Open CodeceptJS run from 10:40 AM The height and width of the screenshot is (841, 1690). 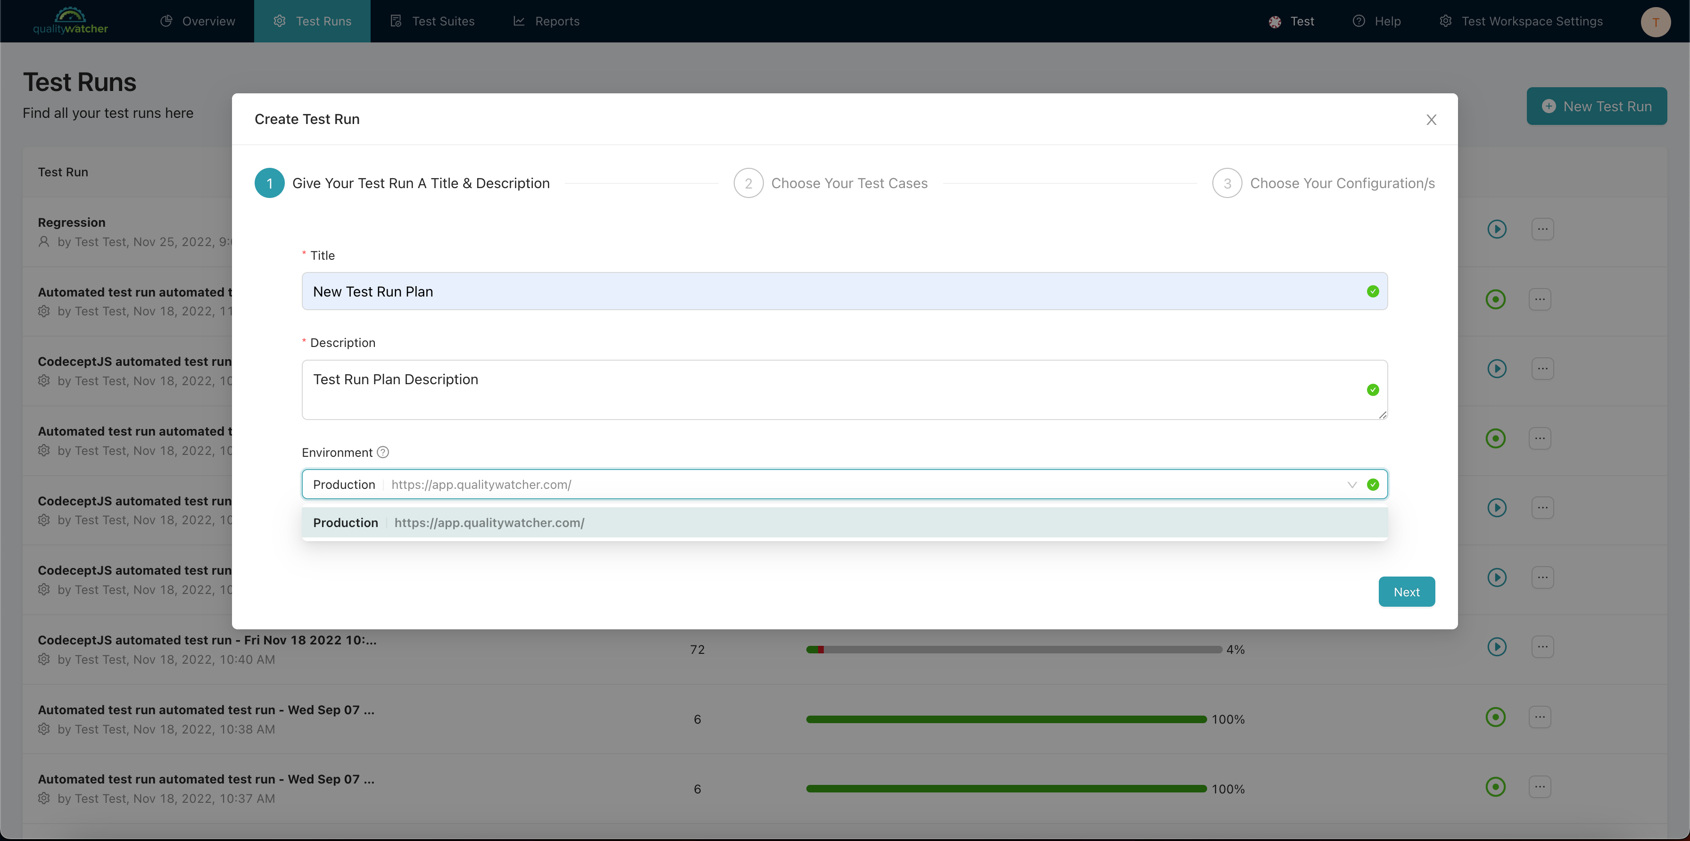pos(207,640)
